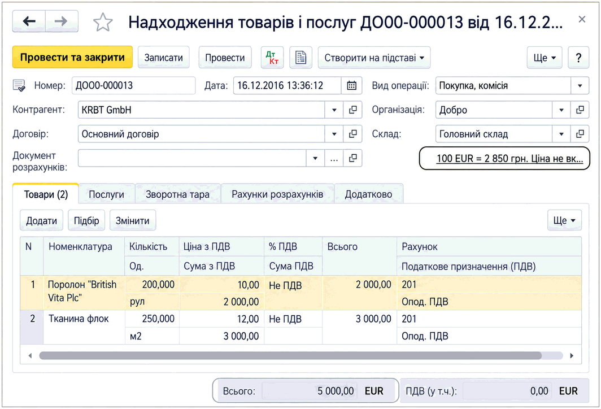The height and width of the screenshot is (409, 601).
Task: Expand Склад dropdown arrow
Action: tap(561, 134)
